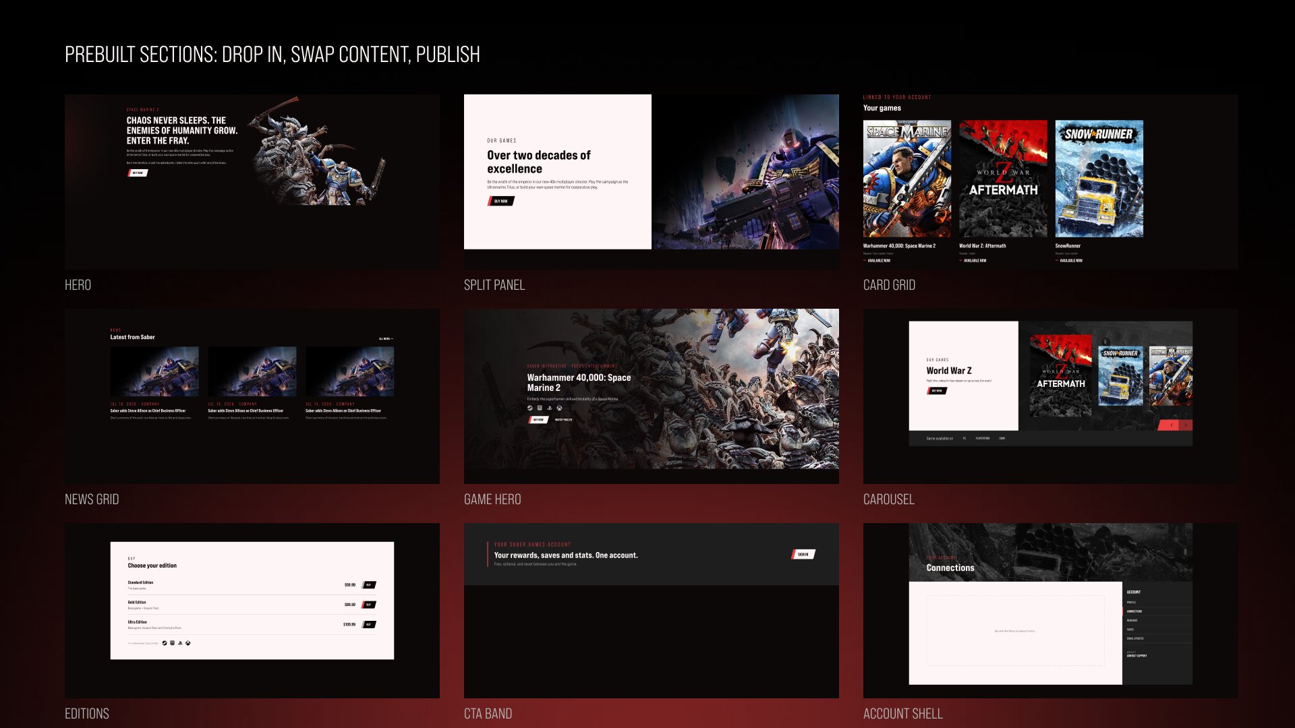Open the first news article thumbnail

pyautogui.click(x=154, y=371)
